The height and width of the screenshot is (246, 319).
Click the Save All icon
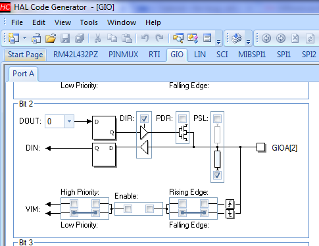80,38
